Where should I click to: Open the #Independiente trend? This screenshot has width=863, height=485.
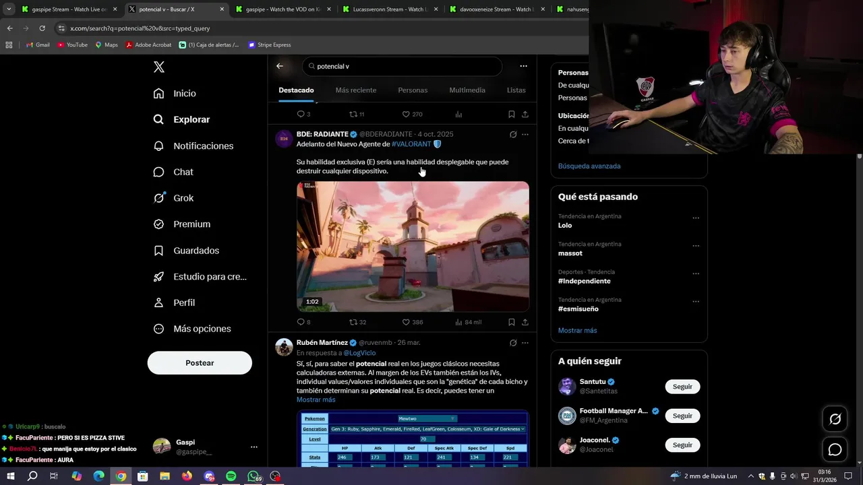tap(585, 281)
